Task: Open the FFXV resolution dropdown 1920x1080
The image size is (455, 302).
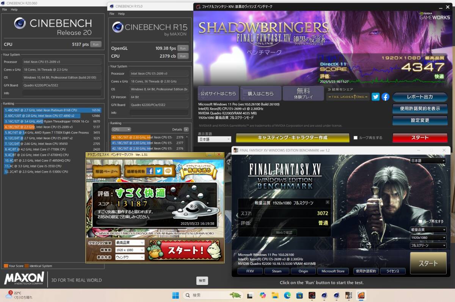Action: (428, 238)
